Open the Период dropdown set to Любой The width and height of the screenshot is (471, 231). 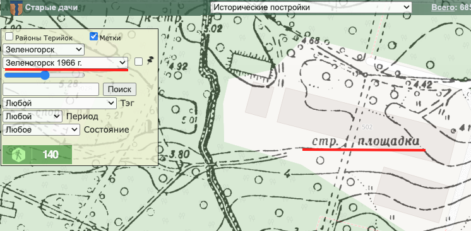[x=32, y=116]
